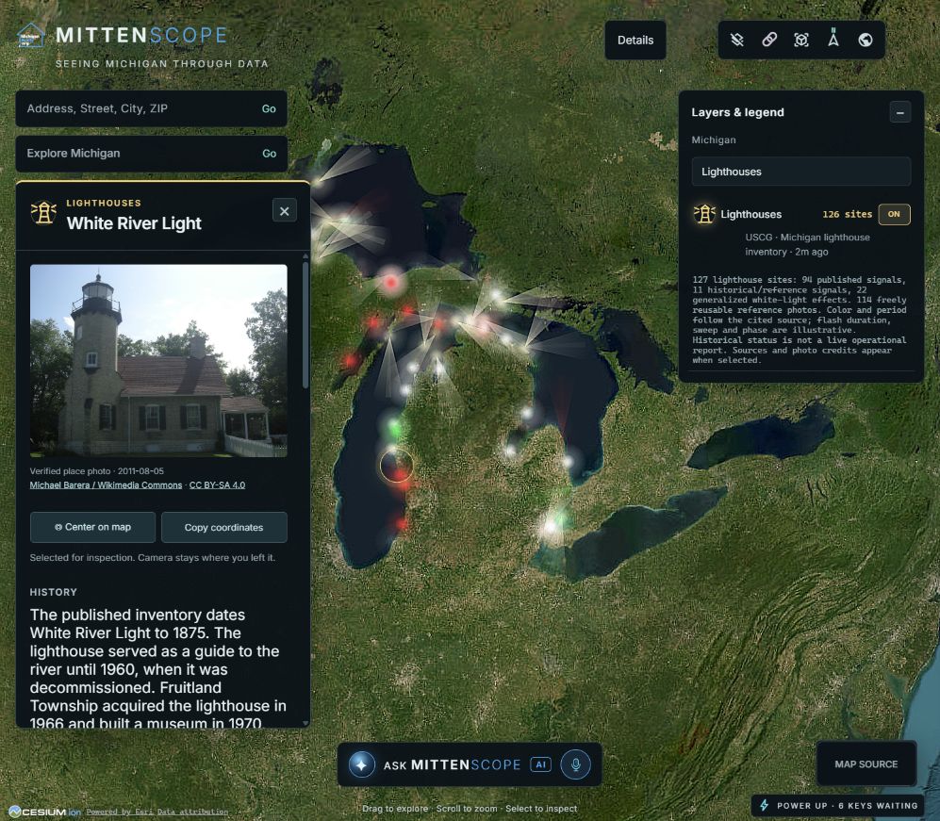940x821 pixels.
Task: Toggle the Lighthouses layer ON switch
Action: [x=894, y=214]
